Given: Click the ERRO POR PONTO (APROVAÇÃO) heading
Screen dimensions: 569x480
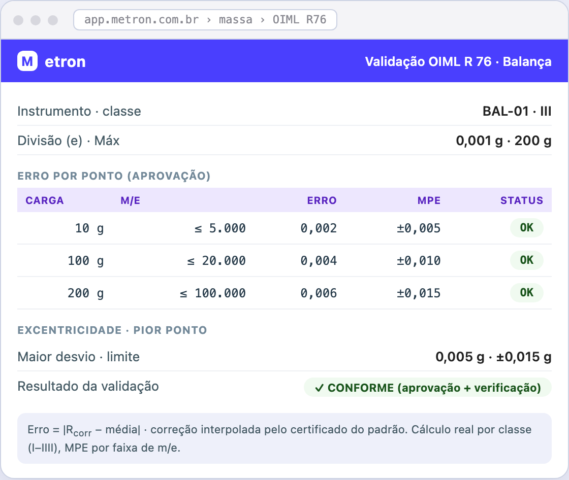Looking at the screenshot, I should coord(114,176).
